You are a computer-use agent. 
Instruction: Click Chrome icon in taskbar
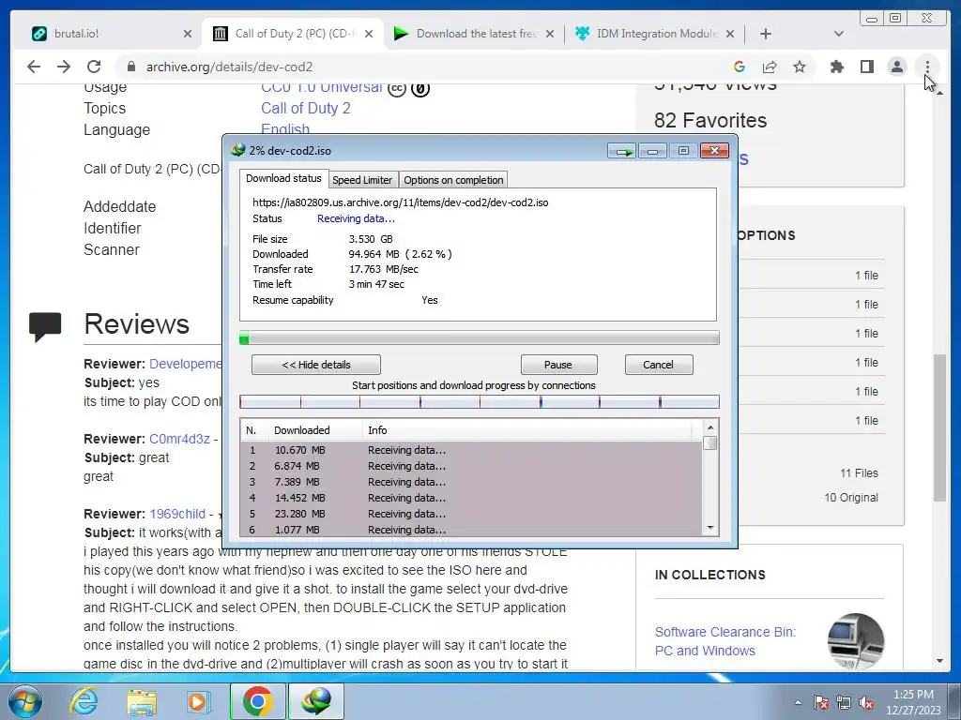[x=257, y=701]
